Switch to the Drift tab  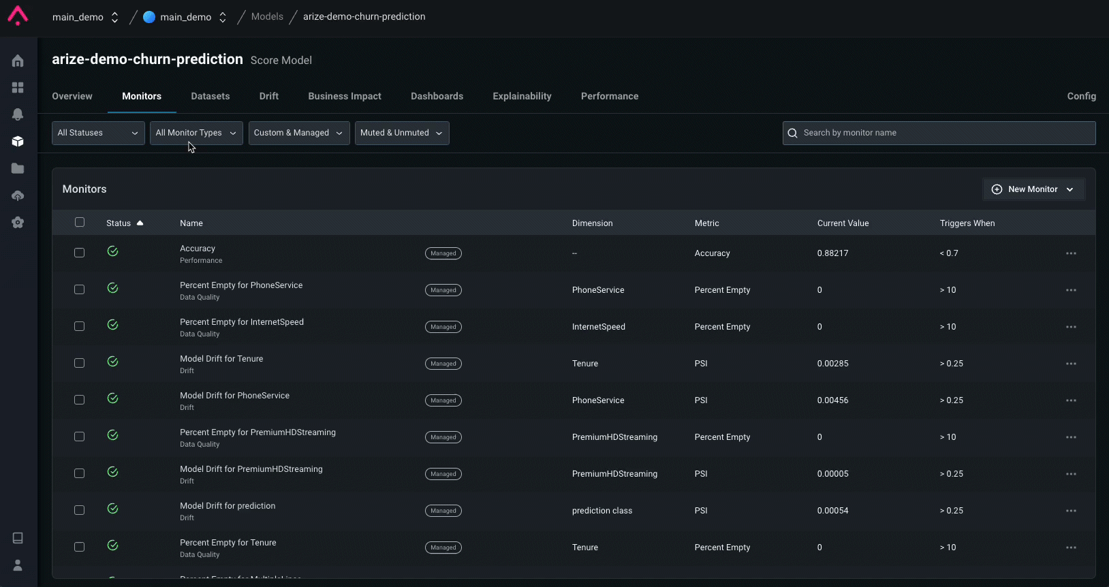[x=268, y=96]
